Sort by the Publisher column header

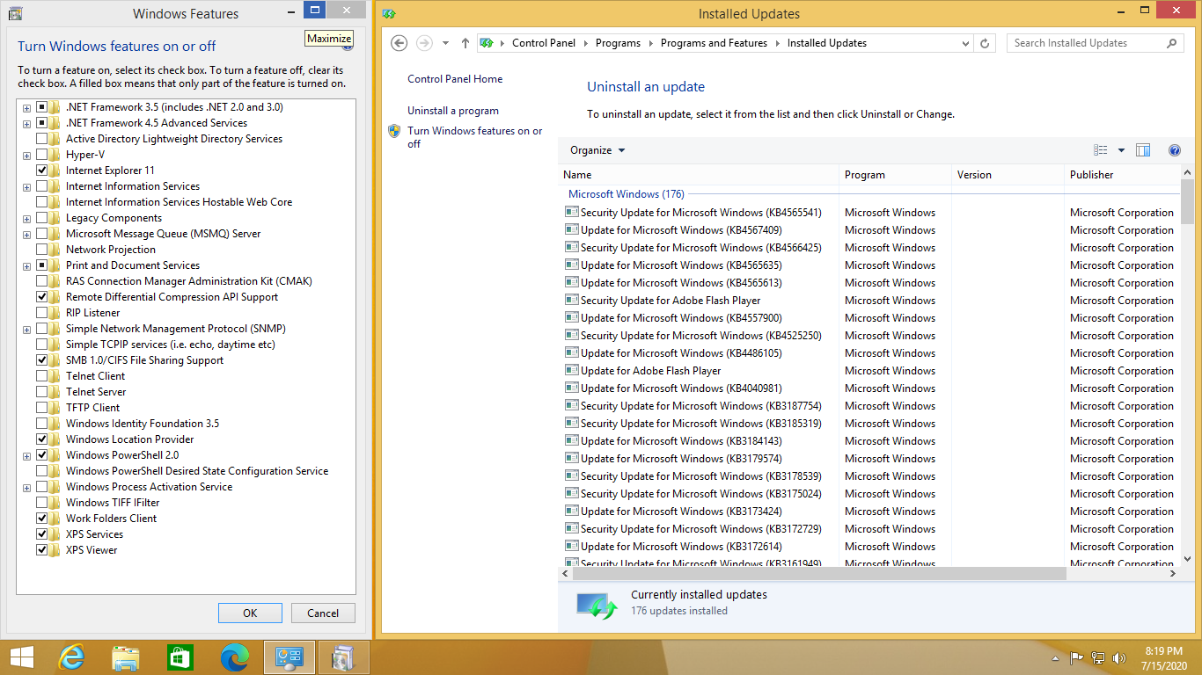pos(1122,175)
